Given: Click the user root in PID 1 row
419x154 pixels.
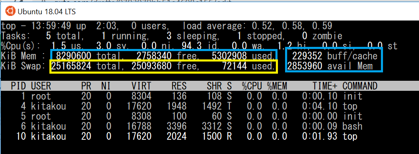Looking at the screenshot, I should pos(41,96).
